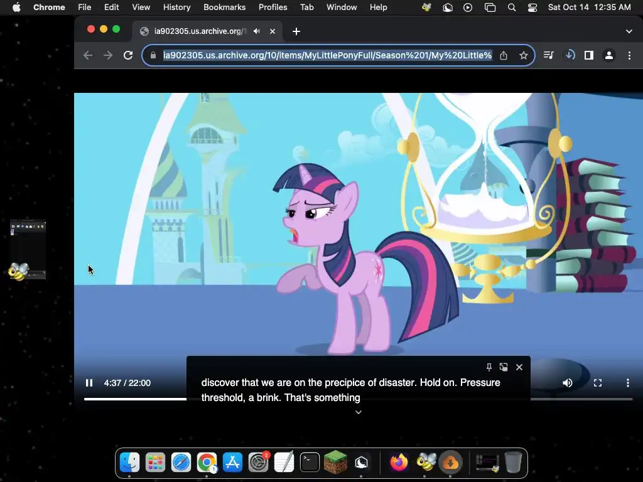Open Safari from the dock

[x=181, y=463]
